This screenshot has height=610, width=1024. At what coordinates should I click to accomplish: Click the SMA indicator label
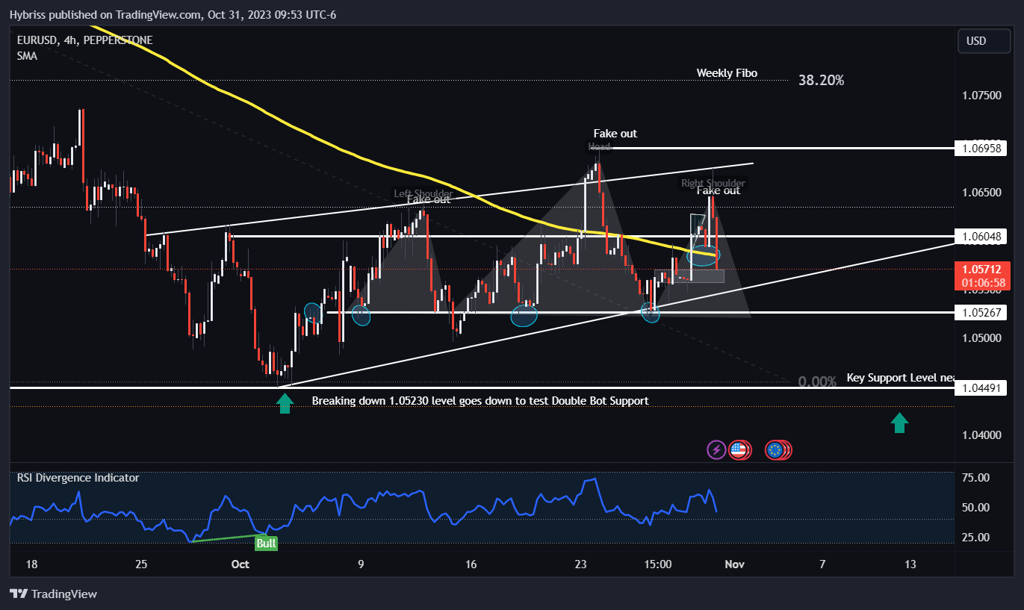27,55
